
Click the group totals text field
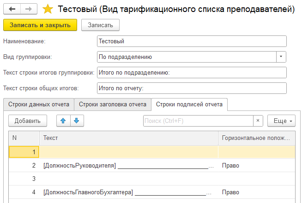(192, 73)
